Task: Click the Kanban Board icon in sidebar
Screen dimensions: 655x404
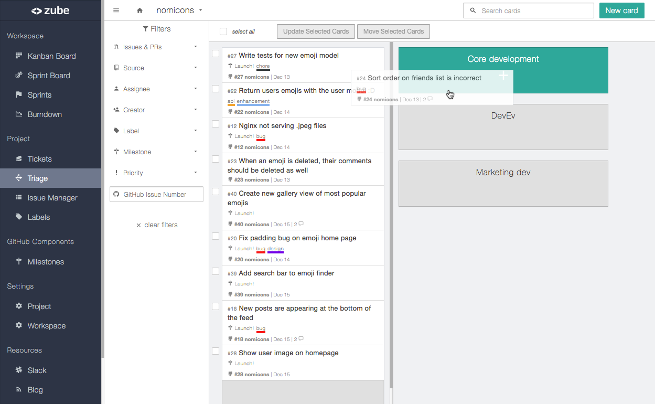Action: click(19, 56)
